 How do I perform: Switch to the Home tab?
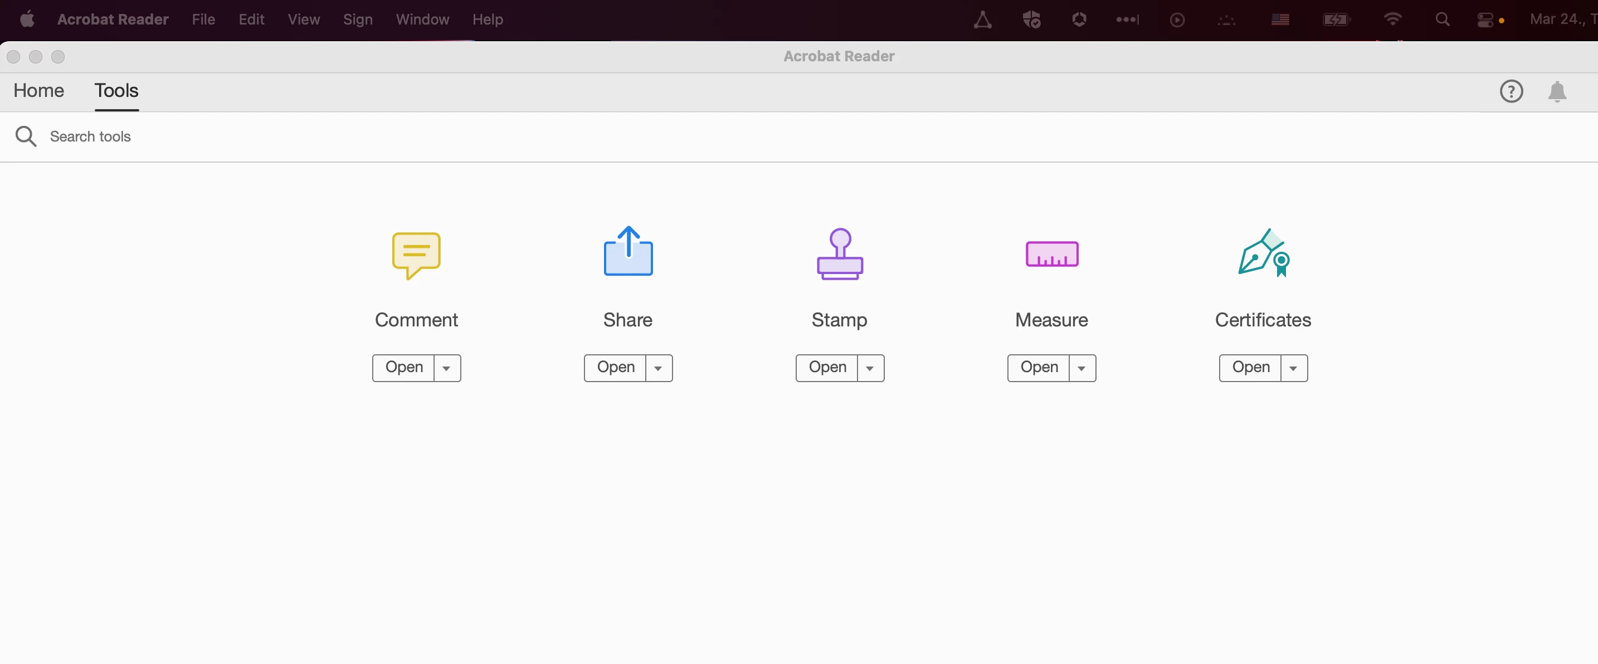[38, 90]
